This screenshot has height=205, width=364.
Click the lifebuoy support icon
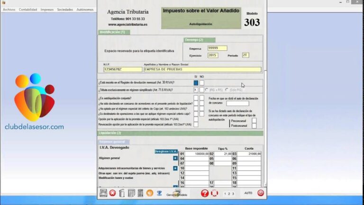pyautogui.click(x=215, y=193)
